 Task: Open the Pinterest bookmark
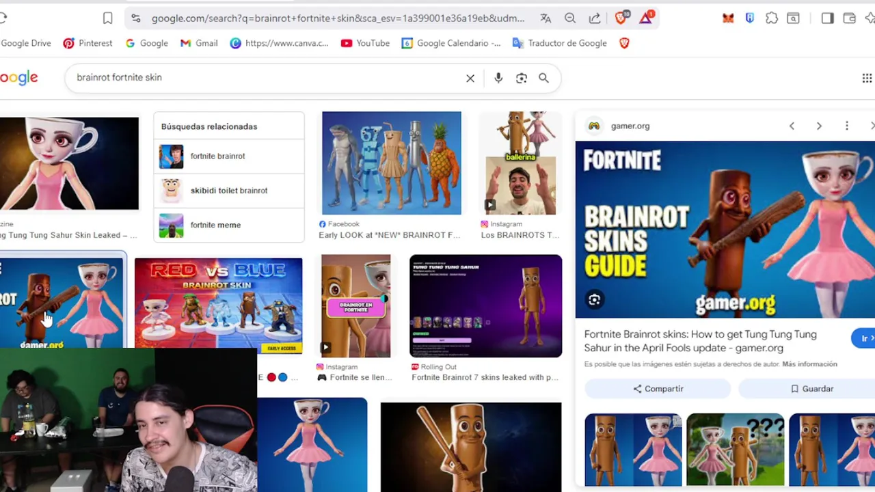[87, 43]
